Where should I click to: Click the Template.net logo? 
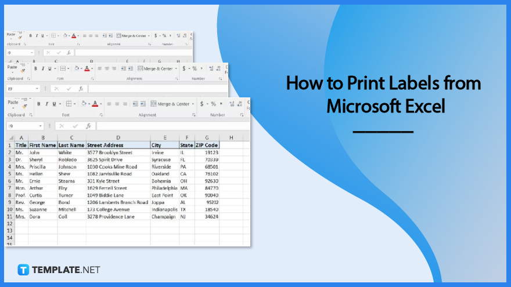[x=59, y=270]
